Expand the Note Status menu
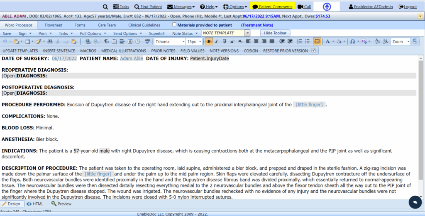 (x=185, y=34)
